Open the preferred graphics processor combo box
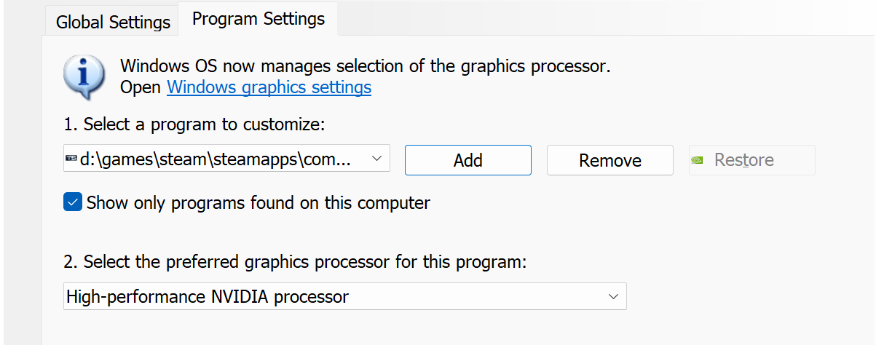876x345 pixels. coord(344,296)
